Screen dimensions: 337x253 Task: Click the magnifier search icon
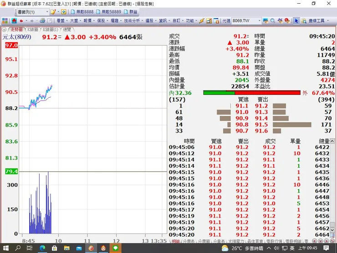(272, 21)
